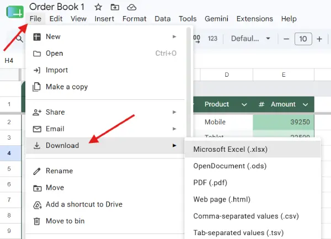
Task: Click the H4 name box
Action: (x=9, y=61)
